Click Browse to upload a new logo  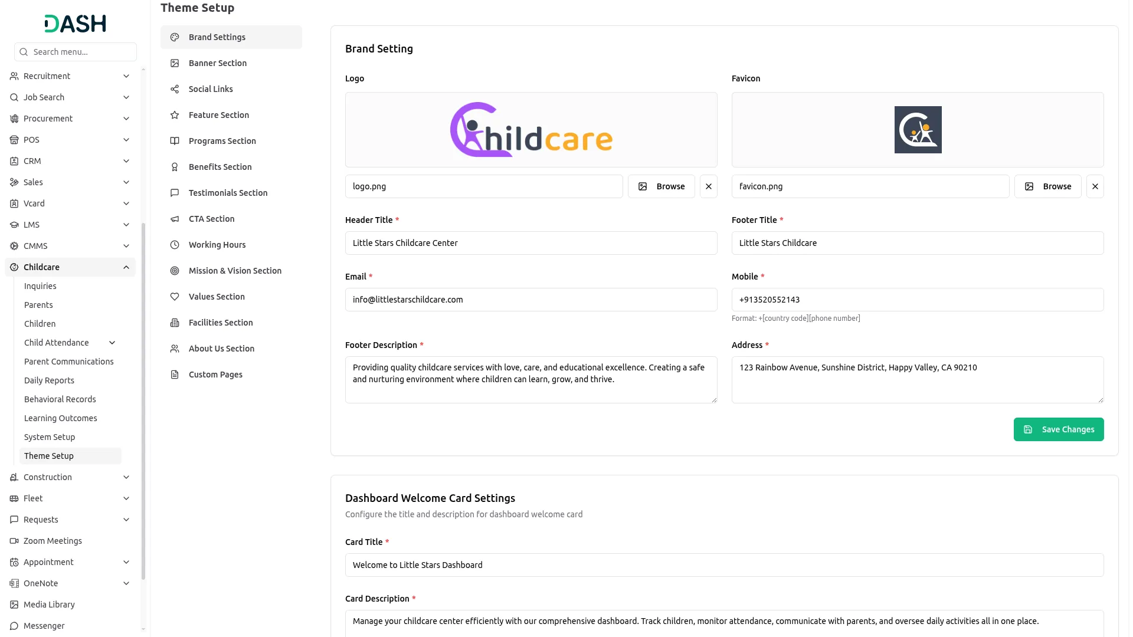(661, 186)
